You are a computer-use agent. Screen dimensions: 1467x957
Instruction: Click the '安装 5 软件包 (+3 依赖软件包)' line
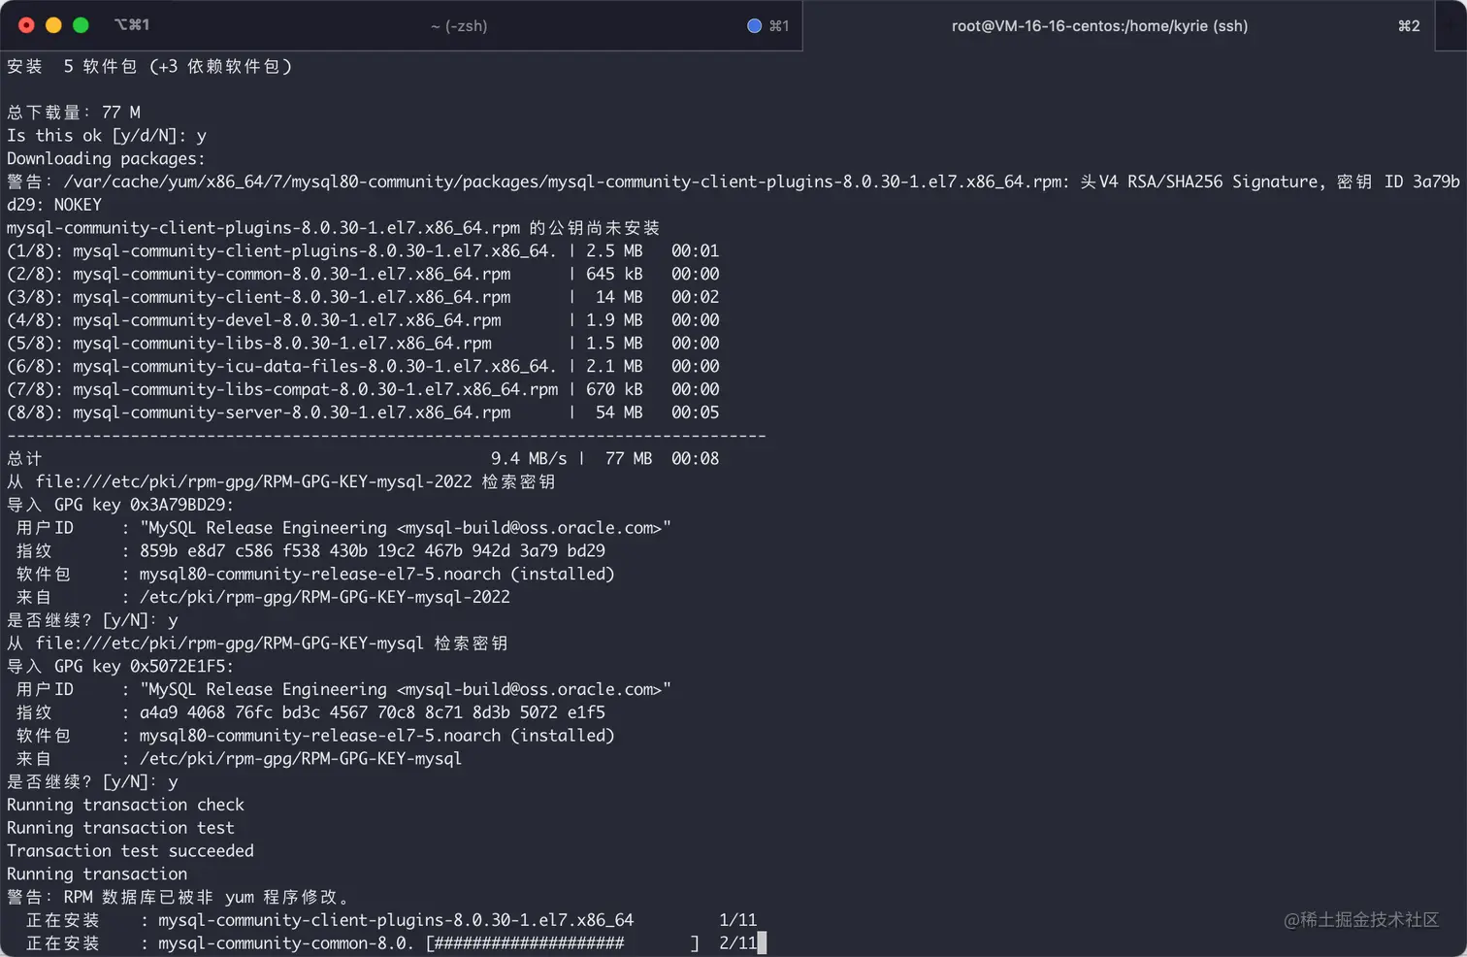pos(149,66)
